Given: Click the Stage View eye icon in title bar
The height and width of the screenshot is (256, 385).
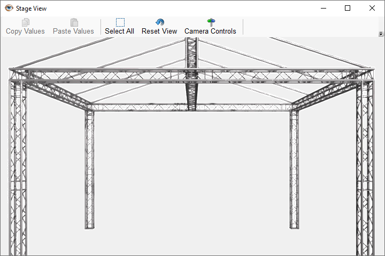Looking at the screenshot, I should (9, 8).
